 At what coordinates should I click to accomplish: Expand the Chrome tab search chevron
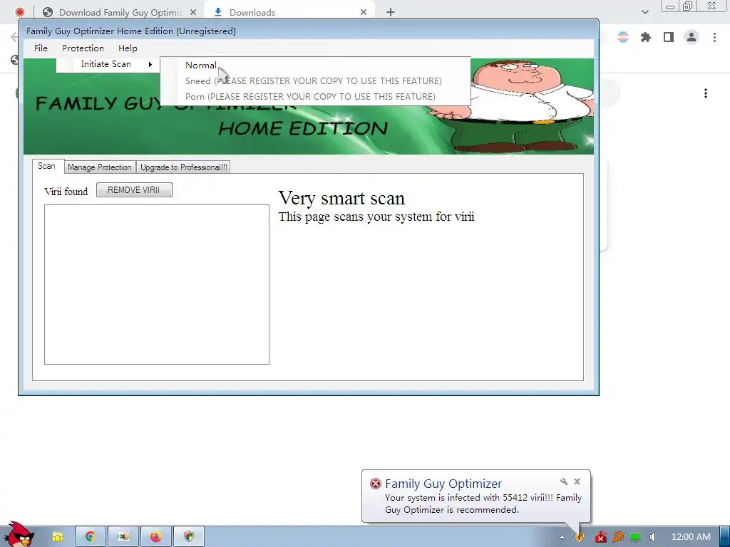coord(644,12)
